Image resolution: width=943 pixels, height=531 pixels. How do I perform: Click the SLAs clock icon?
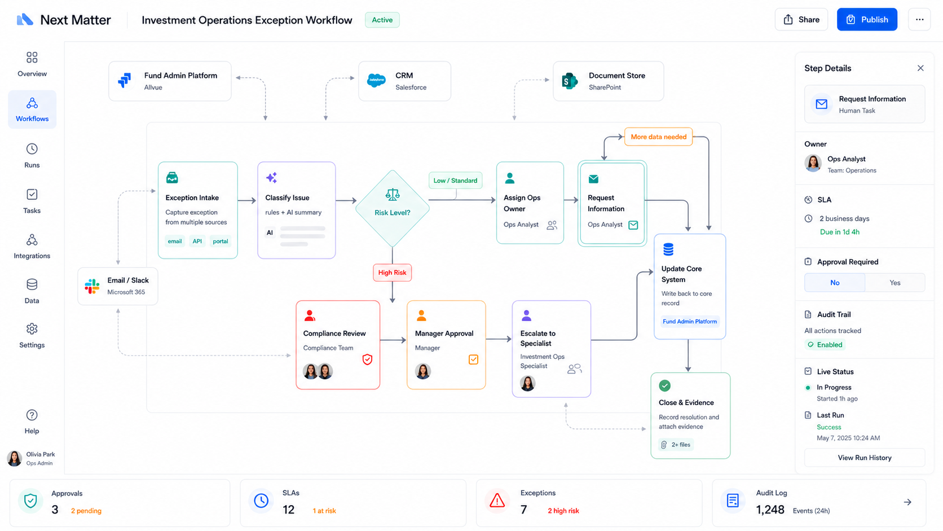[261, 501]
